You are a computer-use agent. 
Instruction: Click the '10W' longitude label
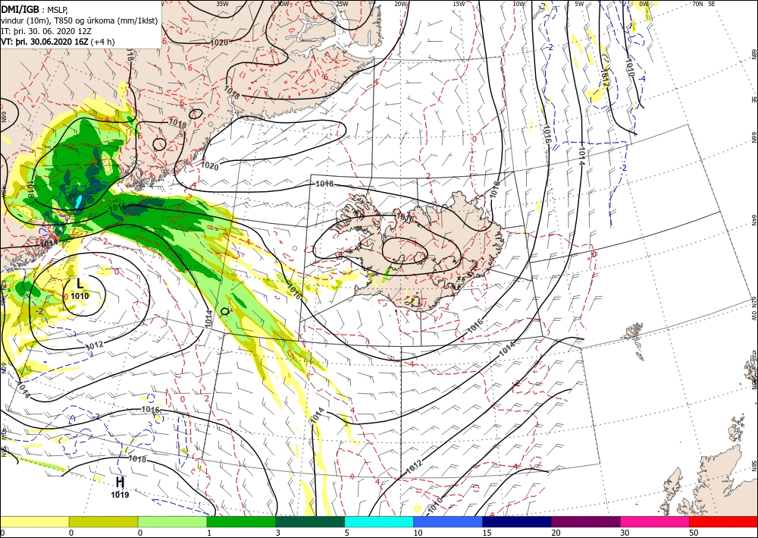point(518,4)
